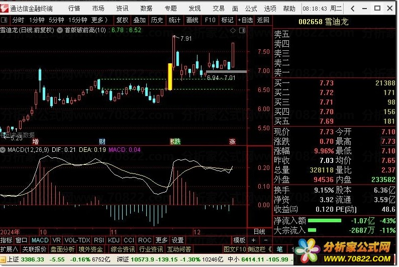
Task: Open the 交易 menu
Action: (219, 9)
